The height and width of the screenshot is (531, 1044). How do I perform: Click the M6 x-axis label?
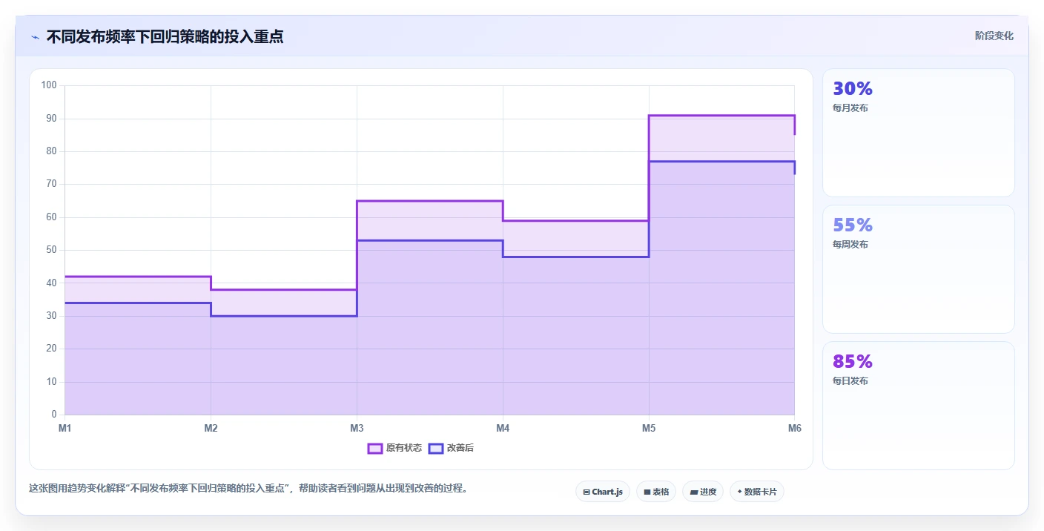tap(795, 428)
